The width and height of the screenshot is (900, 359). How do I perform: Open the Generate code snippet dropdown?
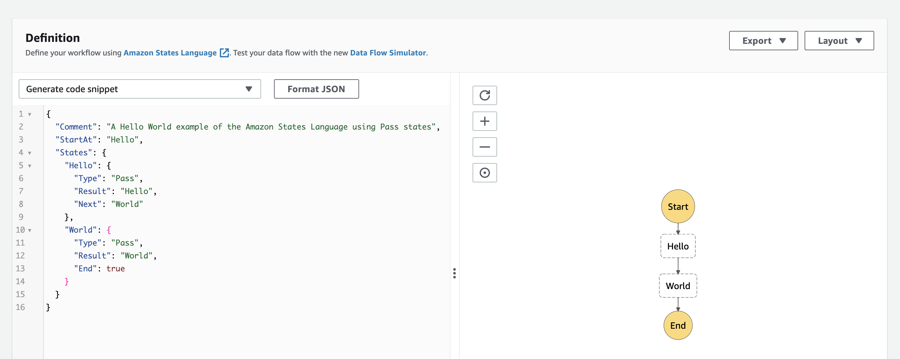click(x=139, y=89)
